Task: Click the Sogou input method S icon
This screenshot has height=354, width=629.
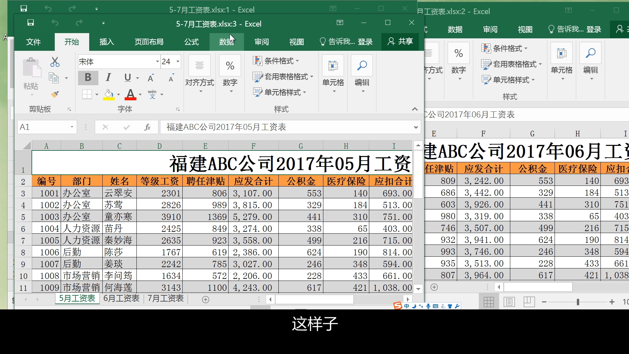Action: coord(397,306)
